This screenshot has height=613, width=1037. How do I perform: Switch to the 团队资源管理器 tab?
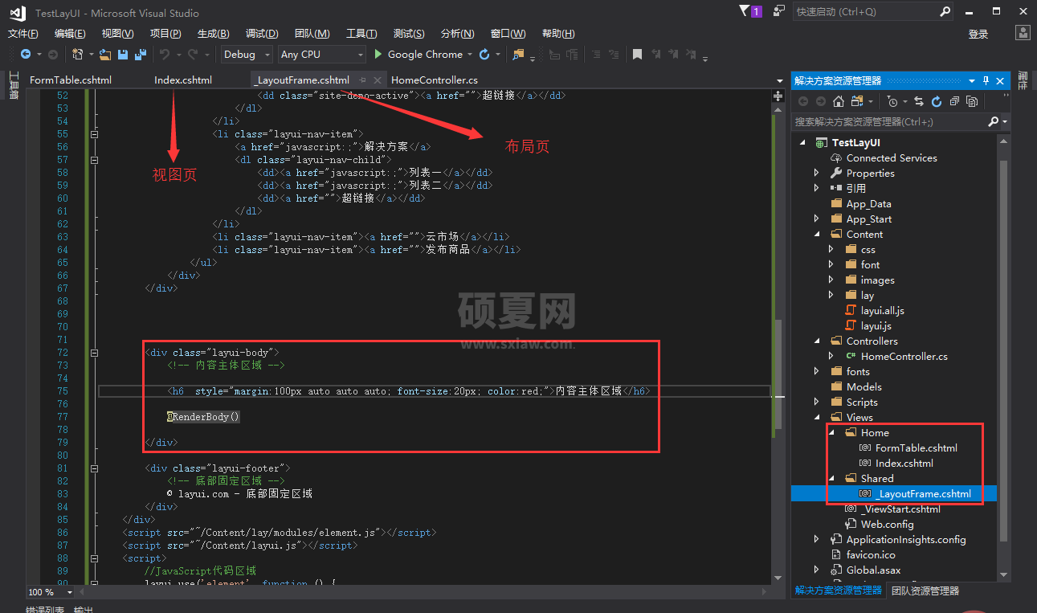click(925, 591)
